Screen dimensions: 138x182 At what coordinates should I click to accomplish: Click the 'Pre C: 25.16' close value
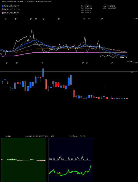pos(86,13)
